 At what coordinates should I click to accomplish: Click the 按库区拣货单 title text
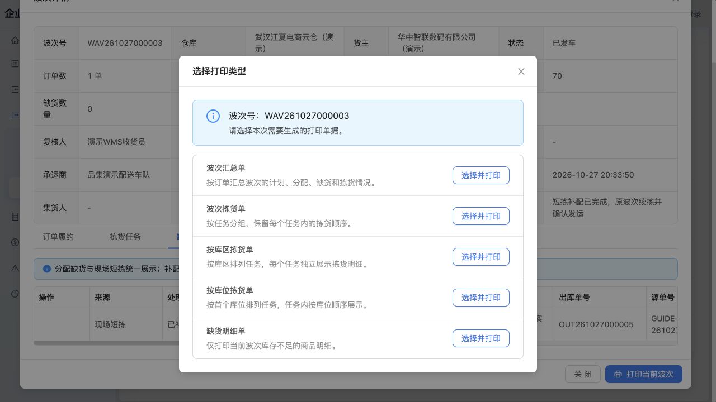pos(230,250)
